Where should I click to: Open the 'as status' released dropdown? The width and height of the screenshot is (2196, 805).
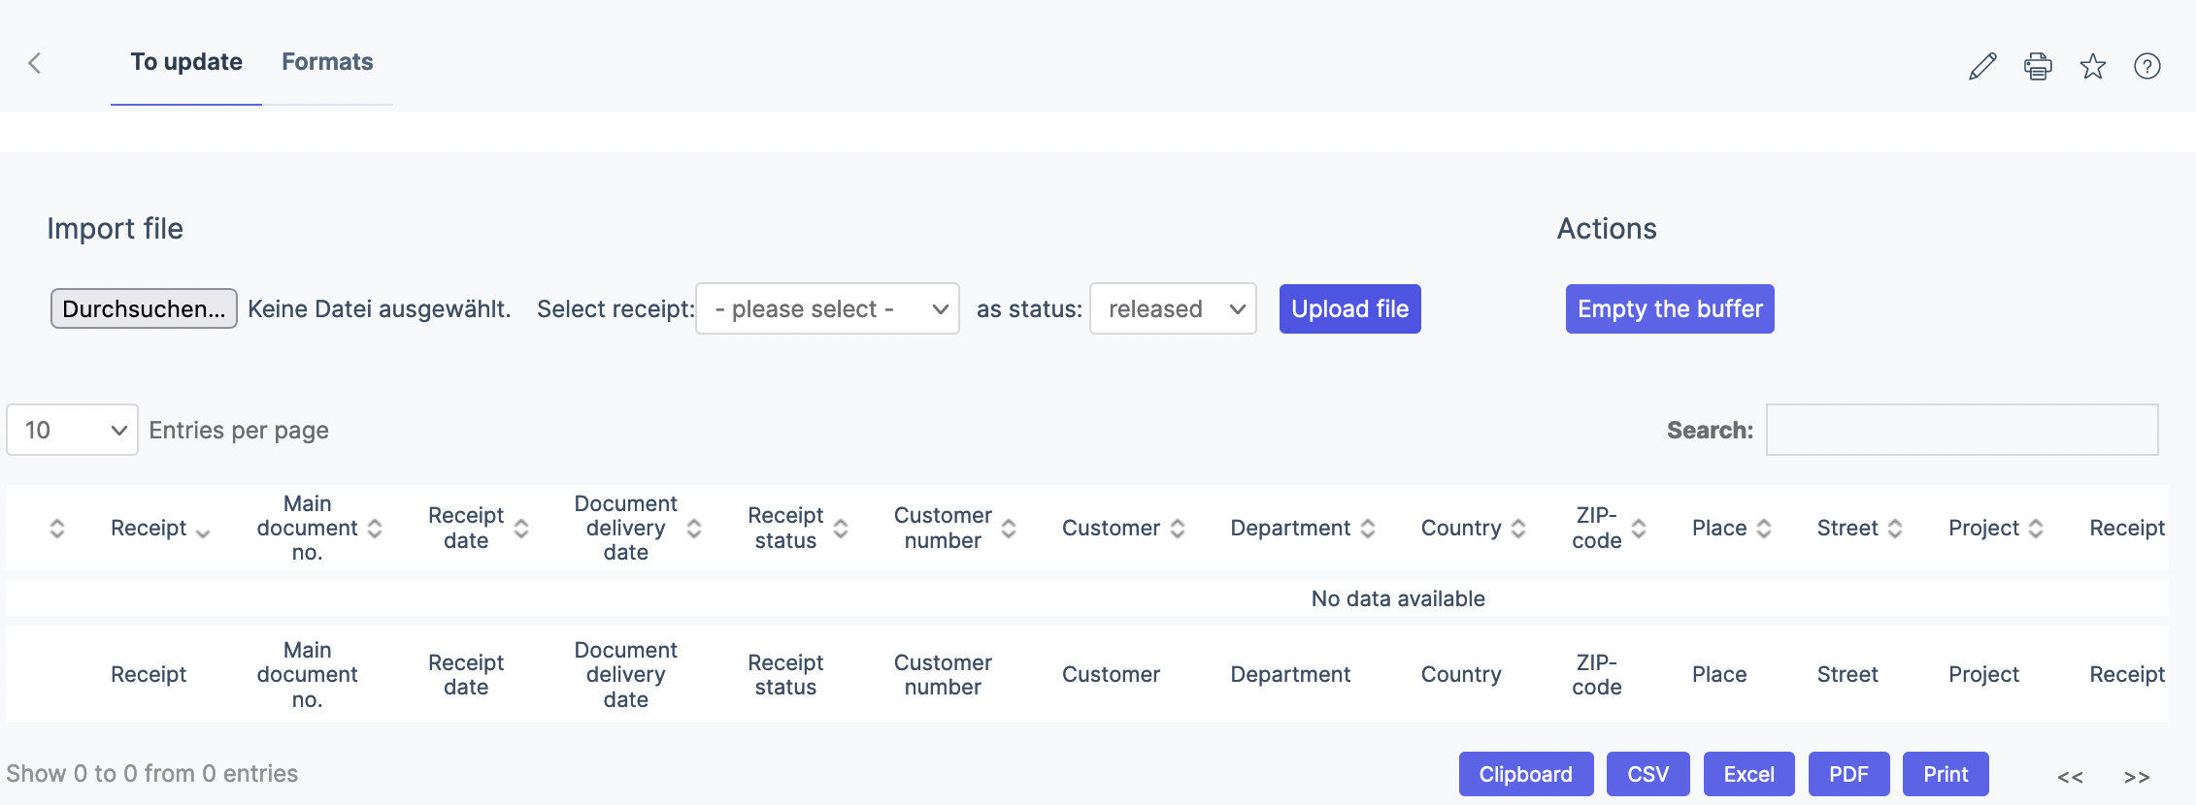click(x=1173, y=308)
